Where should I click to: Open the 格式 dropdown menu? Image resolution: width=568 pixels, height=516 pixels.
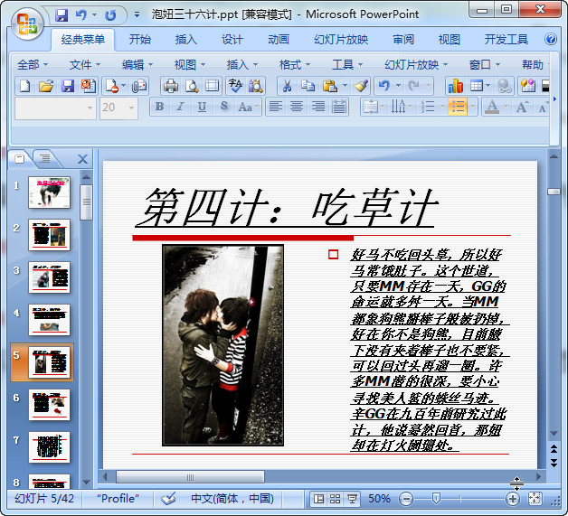(295, 65)
